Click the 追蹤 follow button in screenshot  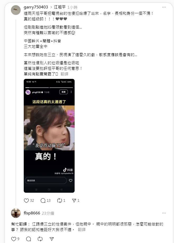pyautogui.click(x=64, y=92)
